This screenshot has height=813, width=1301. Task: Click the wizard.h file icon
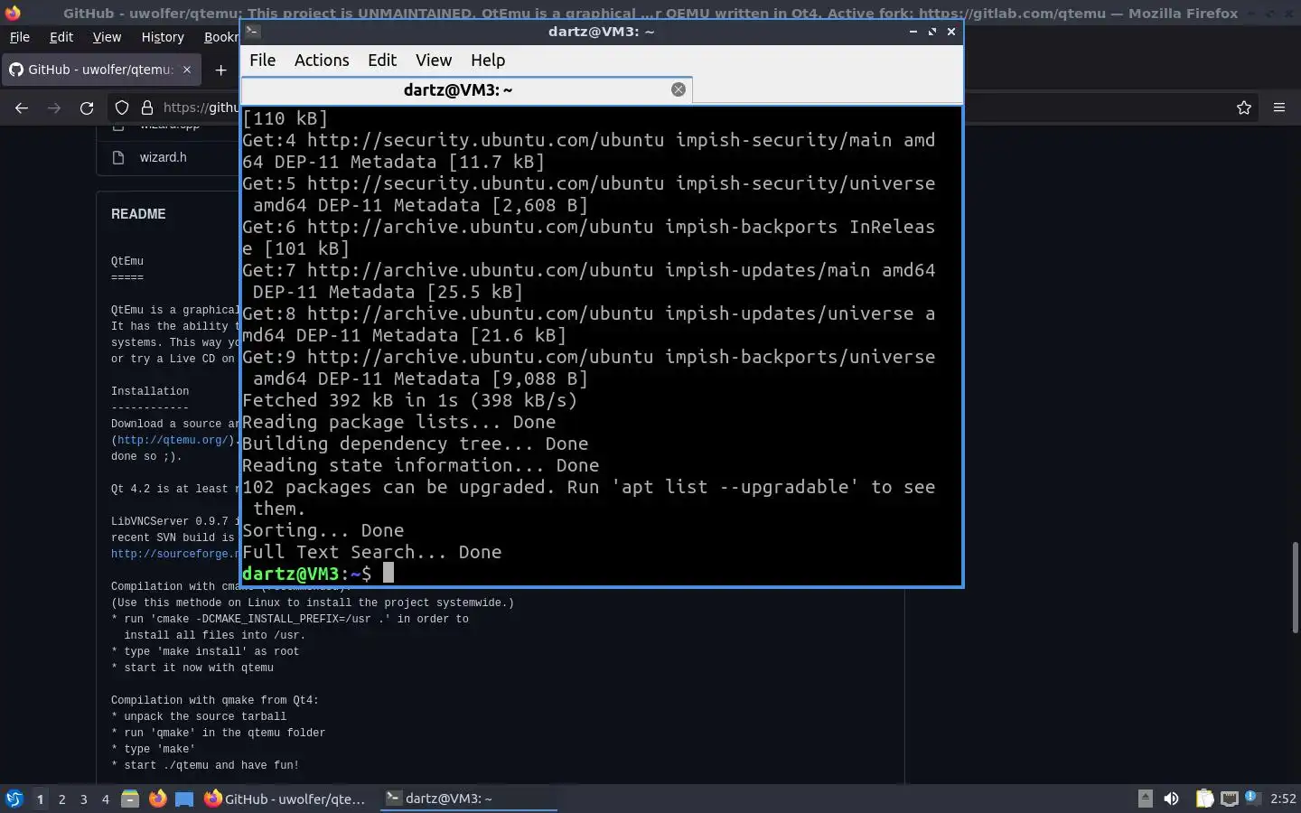coord(118,157)
